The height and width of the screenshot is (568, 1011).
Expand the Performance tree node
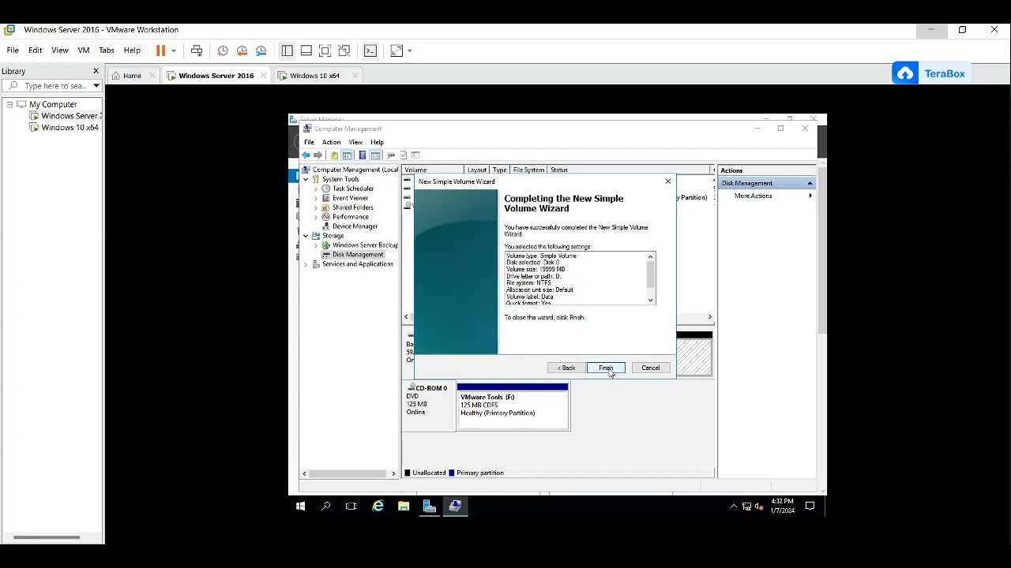pos(315,217)
